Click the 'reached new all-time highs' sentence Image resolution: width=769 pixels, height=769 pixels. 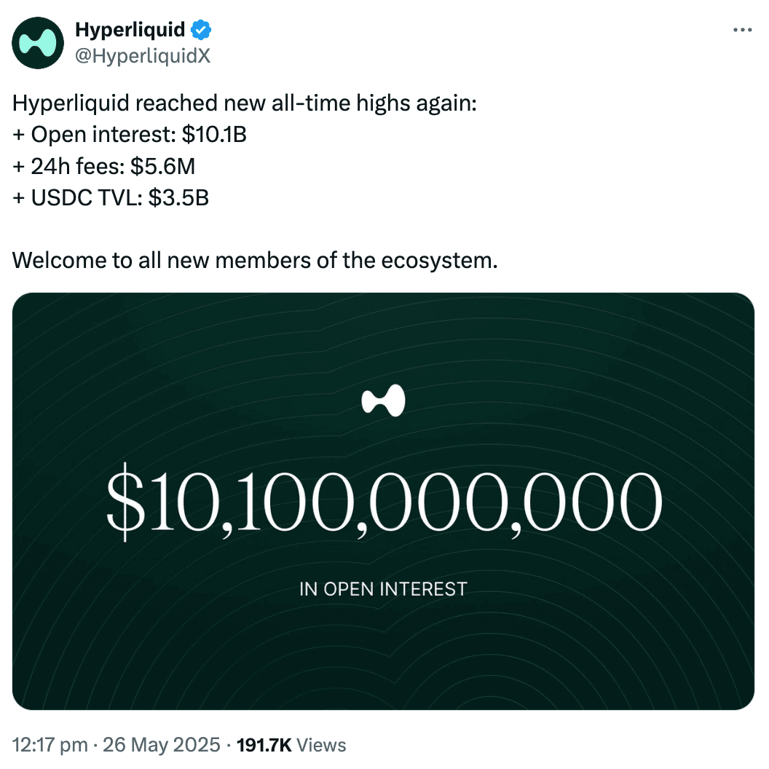pos(245,103)
